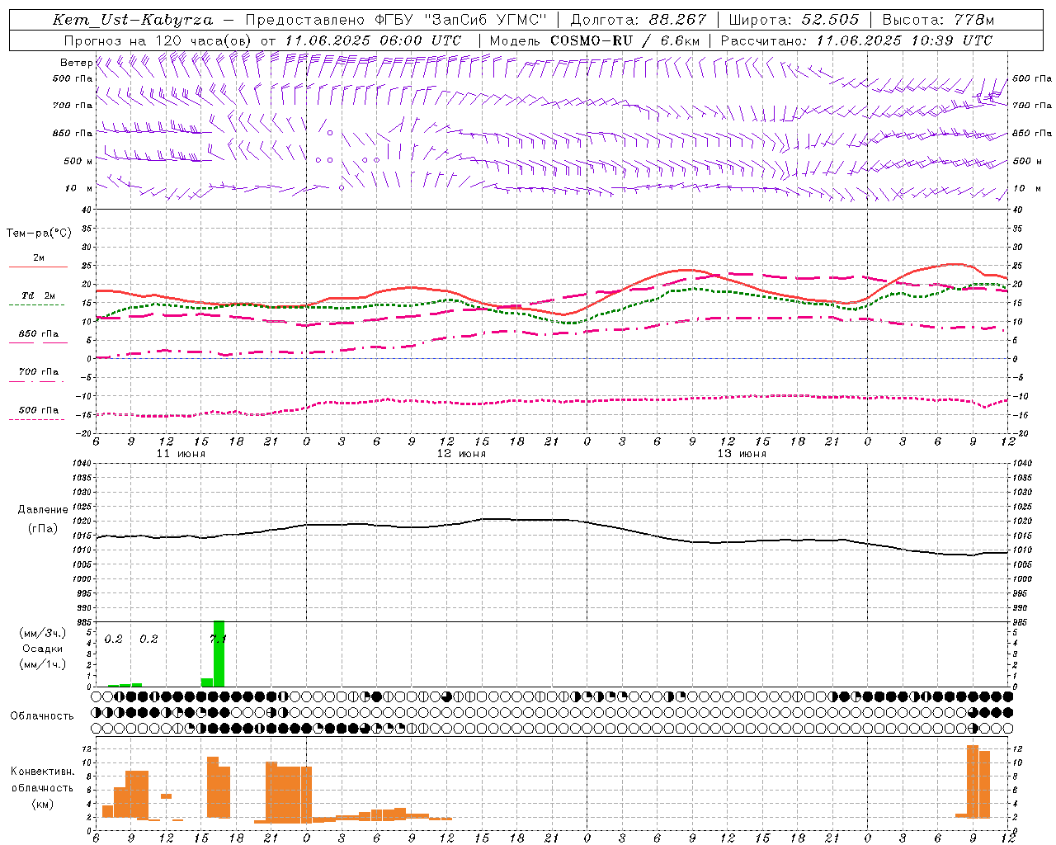1056x845 pixels.
Task: Click the 'Широта: 52.505' latitude value
Action: [x=794, y=20]
